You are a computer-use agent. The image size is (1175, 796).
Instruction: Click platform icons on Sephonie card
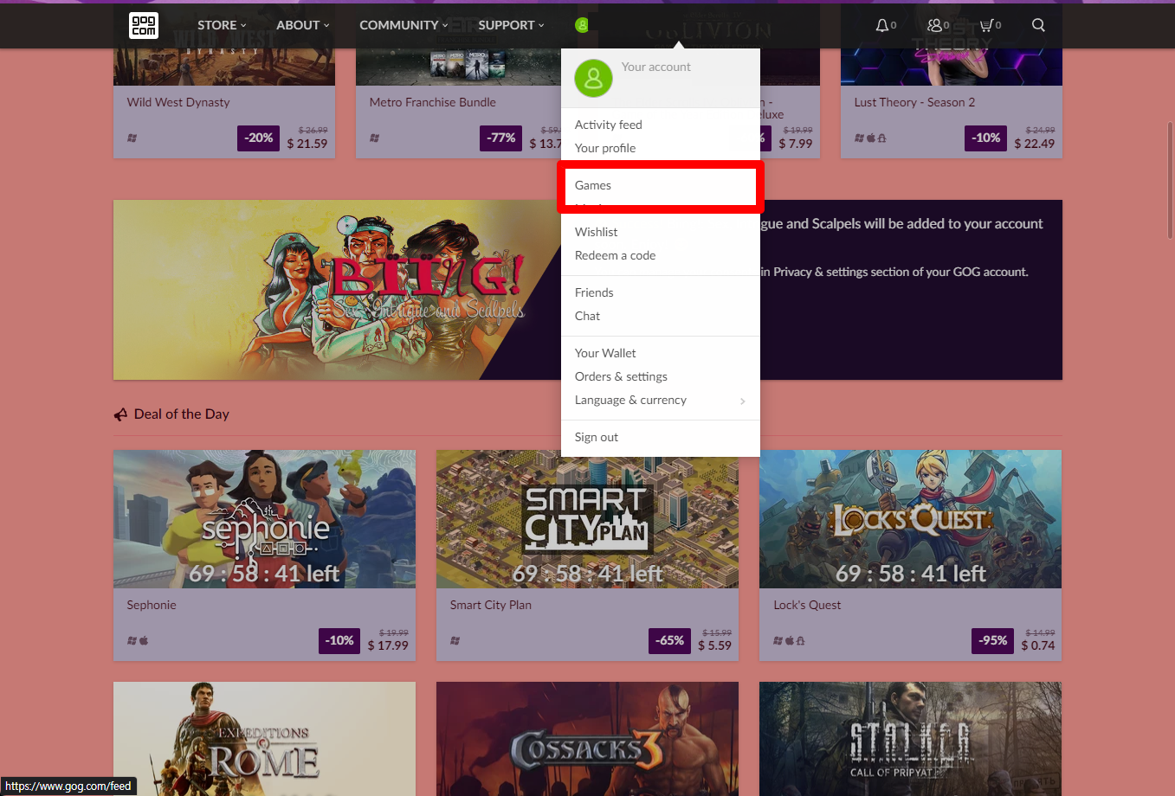pyautogui.click(x=138, y=640)
